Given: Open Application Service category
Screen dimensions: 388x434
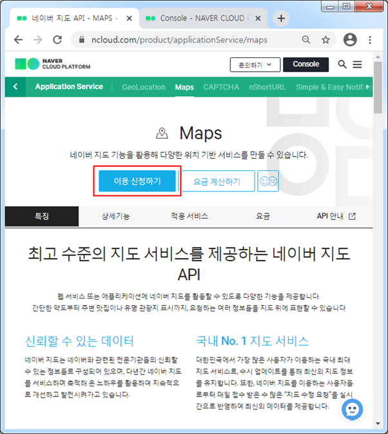Looking at the screenshot, I should coord(69,86).
